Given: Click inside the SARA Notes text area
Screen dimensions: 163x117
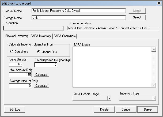Looking at the screenshot, I should click(112, 67).
